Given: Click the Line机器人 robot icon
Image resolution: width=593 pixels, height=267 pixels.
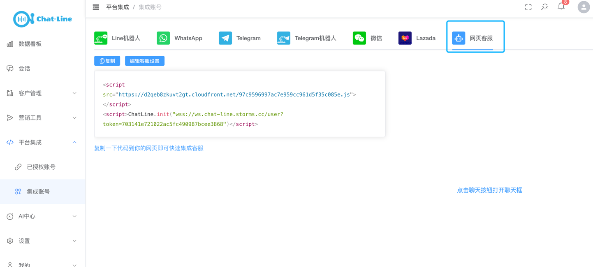Looking at the screenshot, I should 101,38.
